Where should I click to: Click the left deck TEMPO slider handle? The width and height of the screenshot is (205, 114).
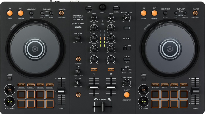coord(61,91)
